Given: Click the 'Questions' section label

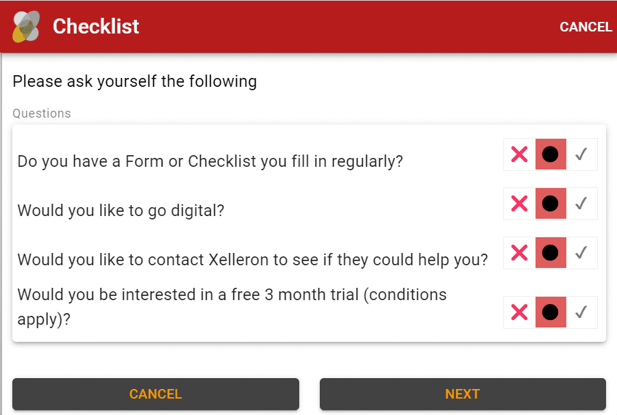Looking at the screenshot, I should coord(42,113).
